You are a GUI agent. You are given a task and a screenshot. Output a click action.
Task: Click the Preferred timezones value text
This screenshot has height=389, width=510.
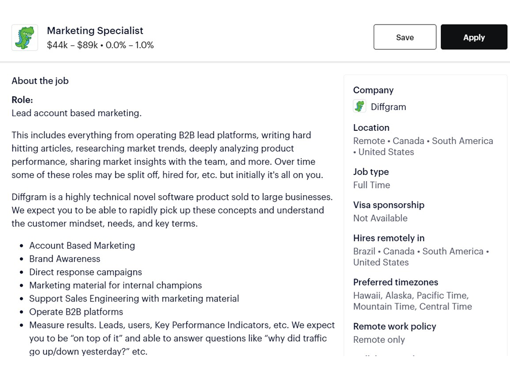pos(413,301)
